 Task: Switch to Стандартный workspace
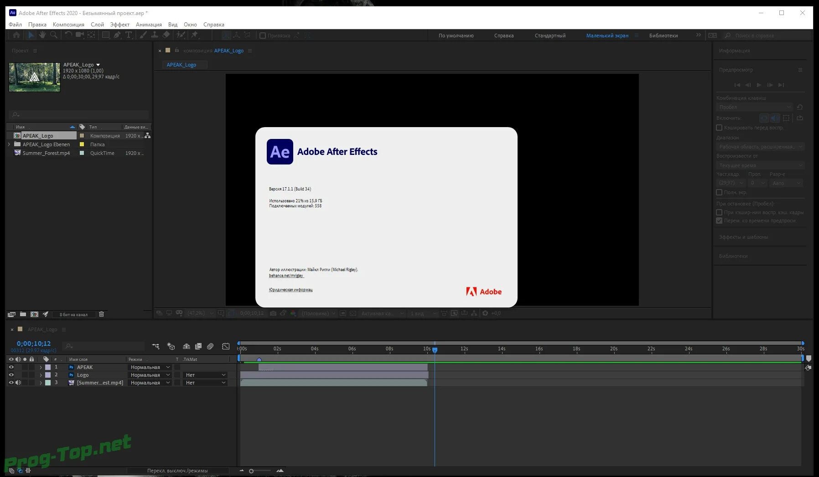[x=550, y=36]
